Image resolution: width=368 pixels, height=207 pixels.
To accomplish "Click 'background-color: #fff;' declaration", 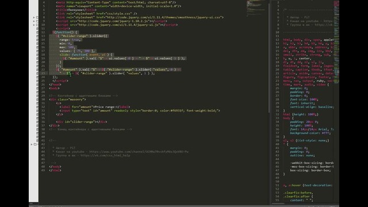I will pos(310,133).
